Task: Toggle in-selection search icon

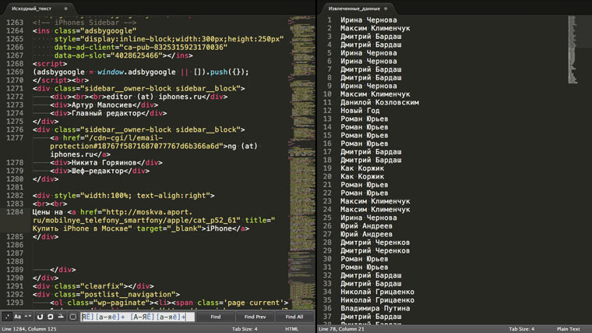Action: (x=49, y=317)
